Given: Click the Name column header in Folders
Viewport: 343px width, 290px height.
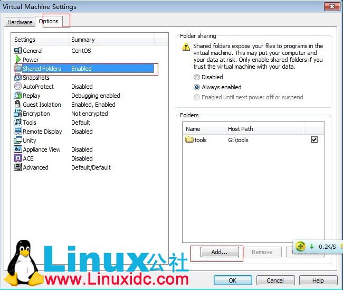Looking at the screenshot, I should click(x=204, y=129).
